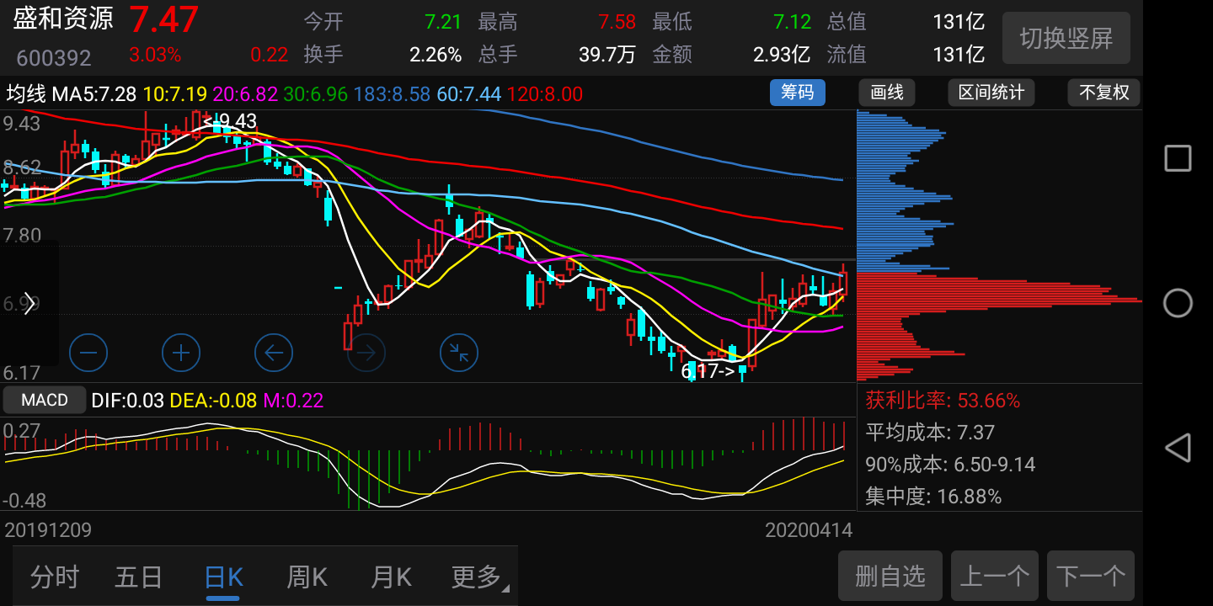The width and height of the screenshot is (1213, 606).
Task: Expand the 更多 periods menu
Action: point(480,577)
